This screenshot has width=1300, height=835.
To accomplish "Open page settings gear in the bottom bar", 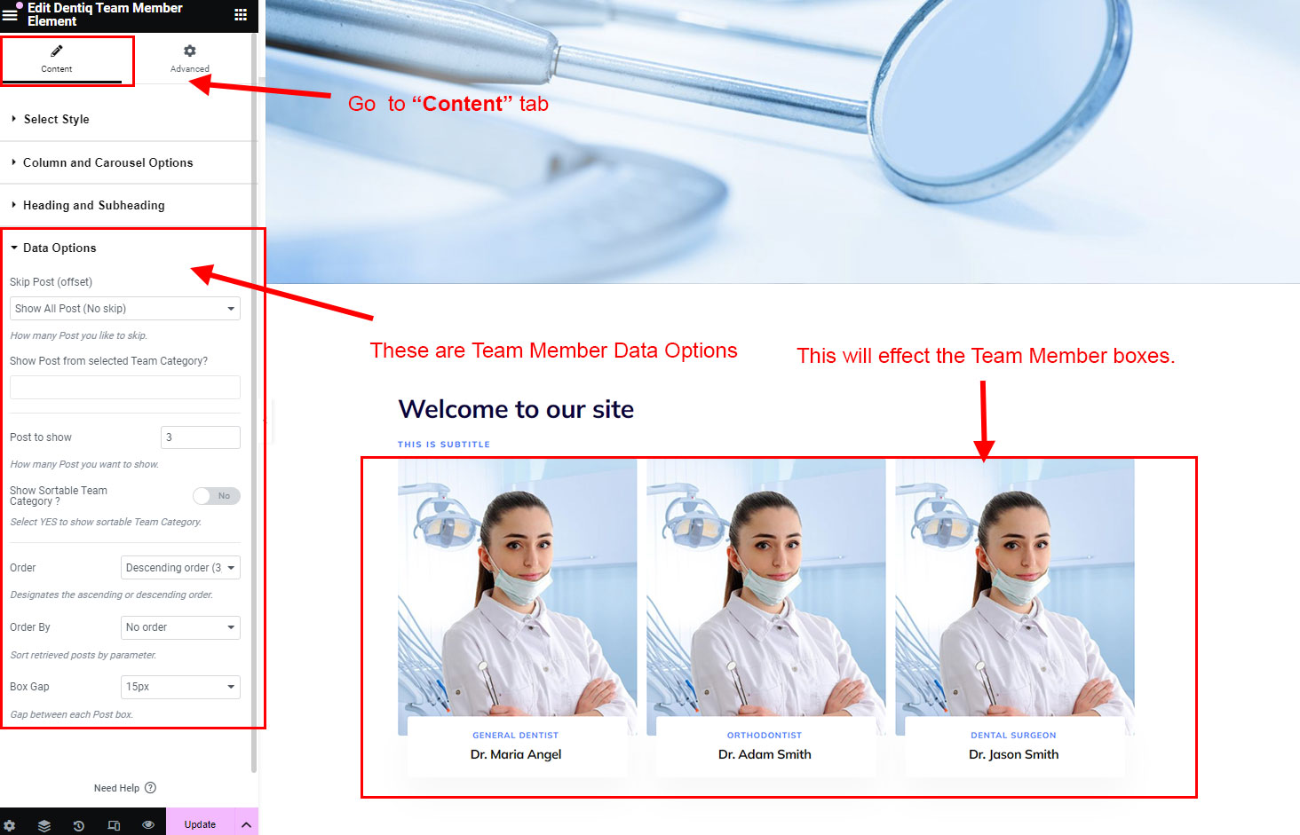I will pyautogui.click(x=10, y=825).
